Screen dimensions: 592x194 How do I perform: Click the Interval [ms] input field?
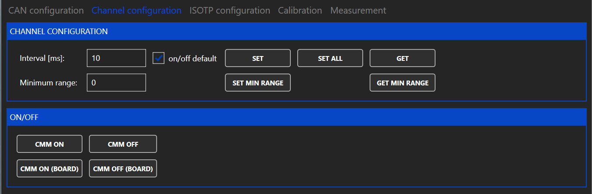[x=116, y=58]
